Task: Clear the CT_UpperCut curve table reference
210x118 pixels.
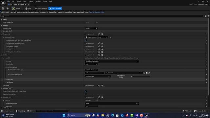Action: point(149,73)
